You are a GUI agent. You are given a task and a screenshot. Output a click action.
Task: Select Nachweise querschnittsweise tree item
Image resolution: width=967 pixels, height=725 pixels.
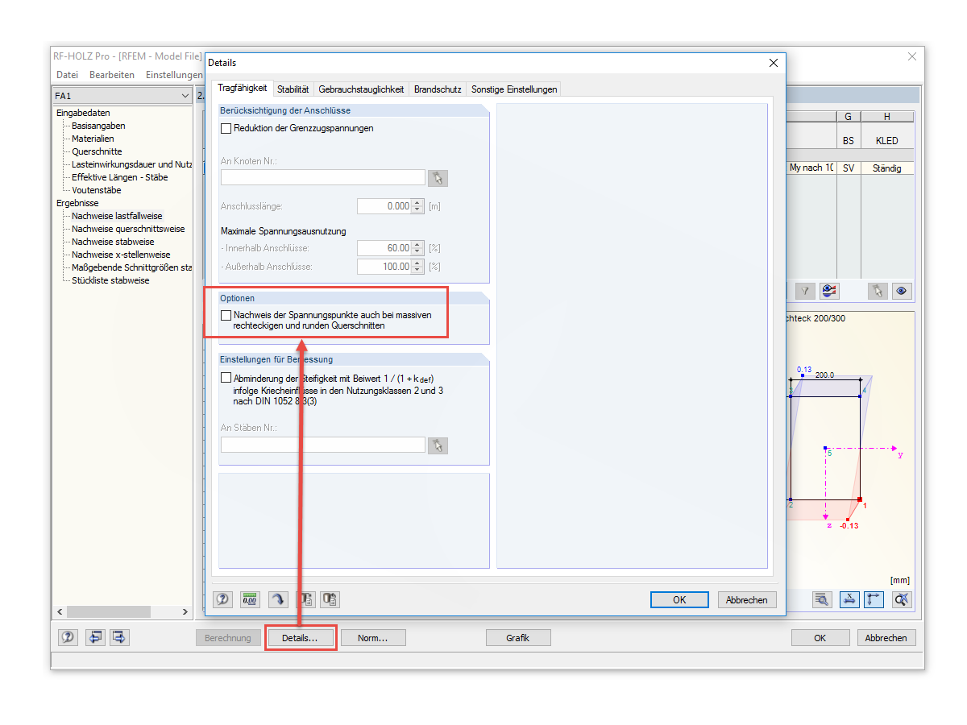[128, 229]
